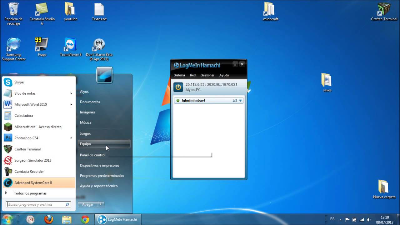This screenshot has height=225, width=400.
Task: Open Papelera de reciclaje desktop icon
Action: click(x=13, y=14)
